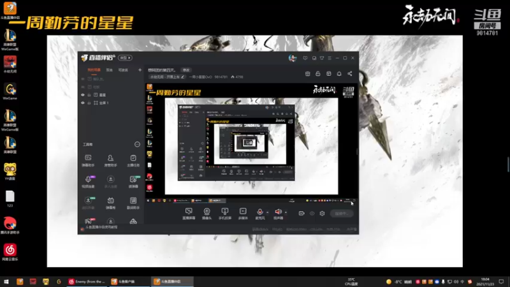
Task: Add the 摄像头 camera source
Action: pos(207,214)
